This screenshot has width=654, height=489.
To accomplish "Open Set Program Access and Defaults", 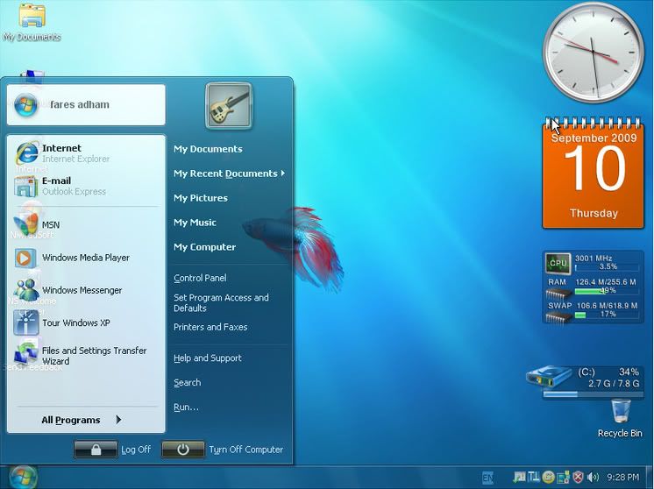I will (221, 302).
